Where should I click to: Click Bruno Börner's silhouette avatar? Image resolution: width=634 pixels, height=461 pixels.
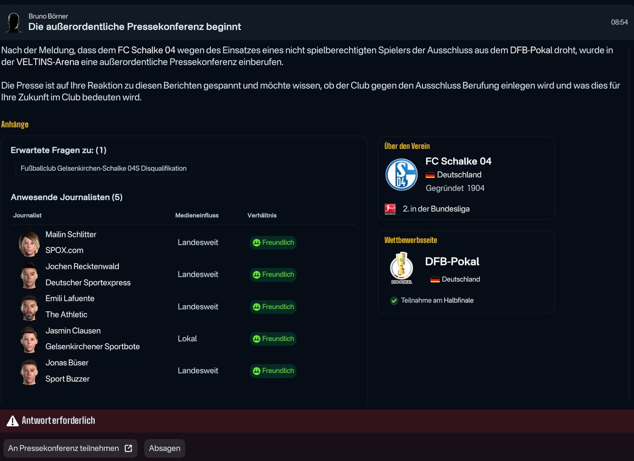click(13, 22)
